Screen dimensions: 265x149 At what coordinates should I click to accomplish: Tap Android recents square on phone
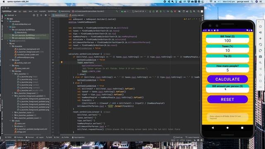coord(242,128)
